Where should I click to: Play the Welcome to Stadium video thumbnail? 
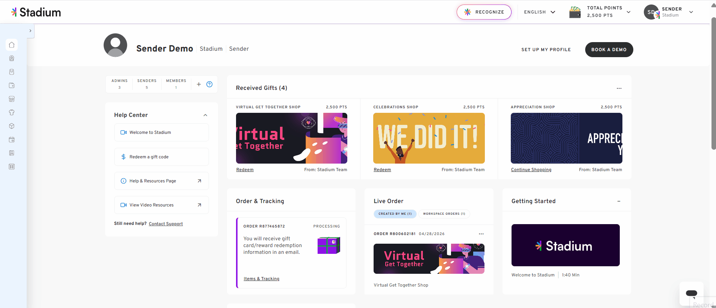click(566, 245)
